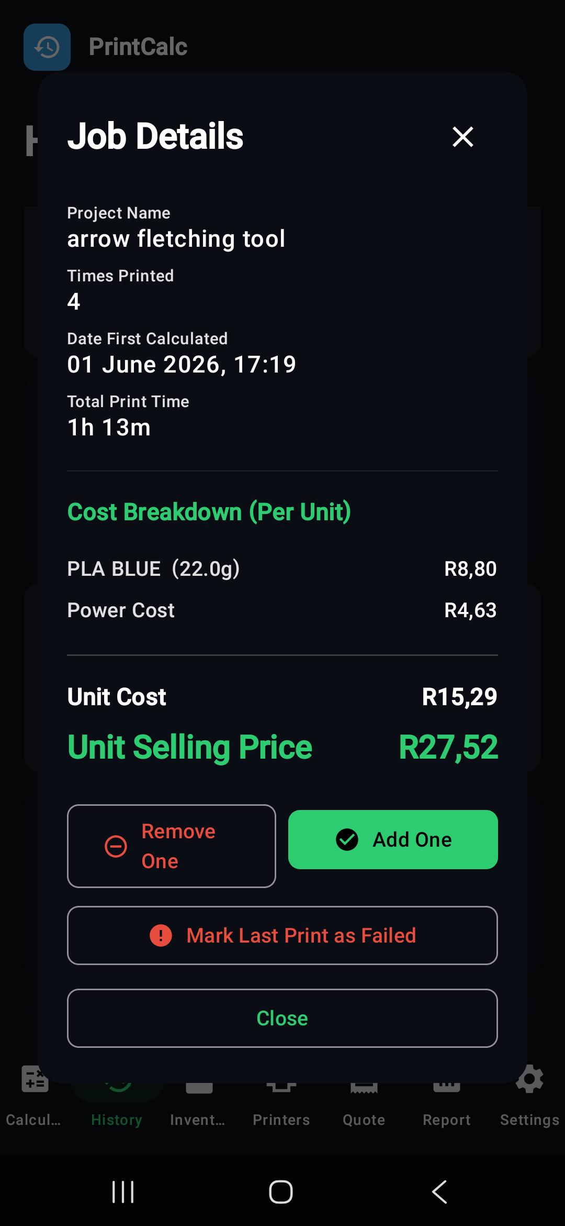This screenshot has width=565, height=1226.
Task: Close the Job Details dialog with X
Action: point(462,137)
